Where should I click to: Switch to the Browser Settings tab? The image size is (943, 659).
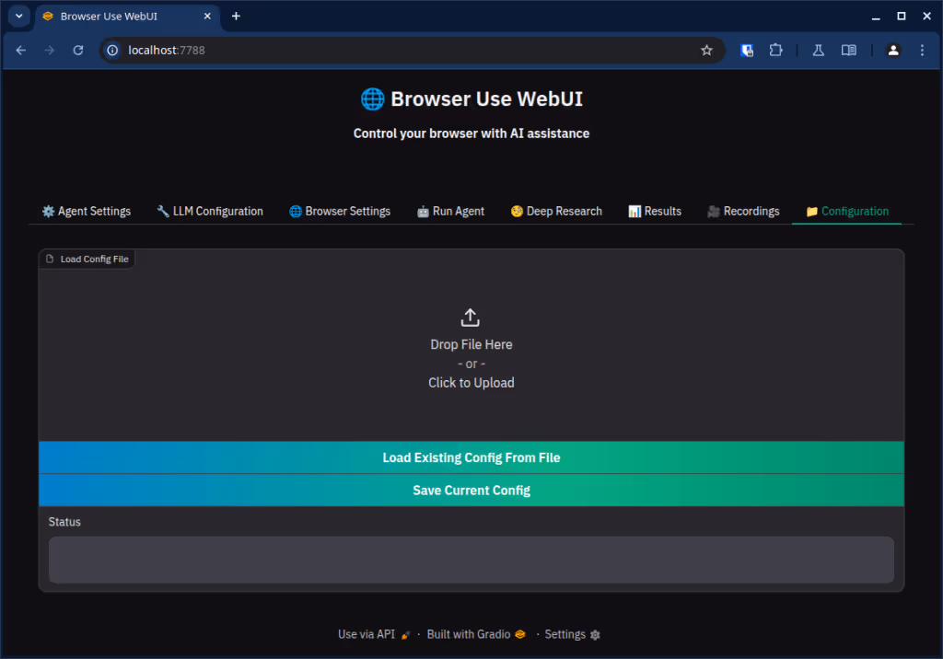point(340,211)
